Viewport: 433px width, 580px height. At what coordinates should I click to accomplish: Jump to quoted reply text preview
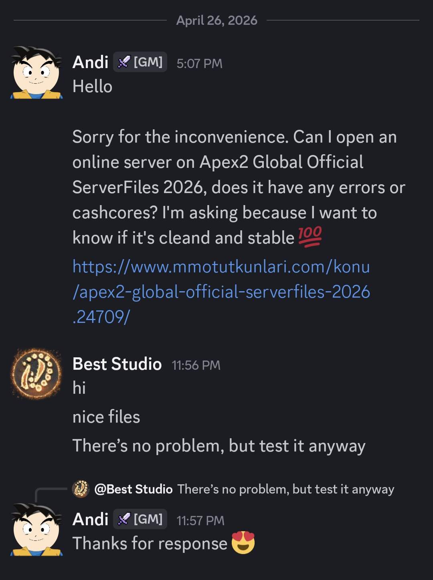(285, 489)
